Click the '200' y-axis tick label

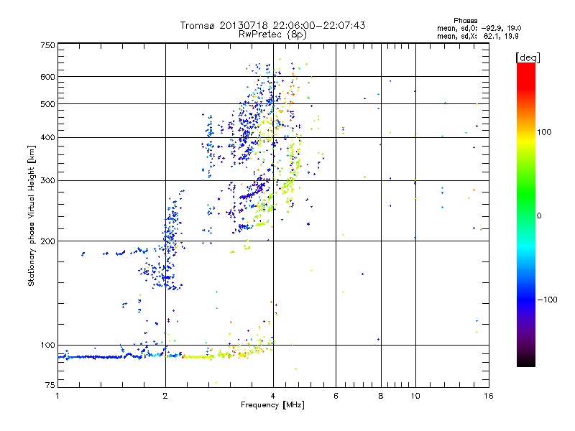[x=48, y=241]
